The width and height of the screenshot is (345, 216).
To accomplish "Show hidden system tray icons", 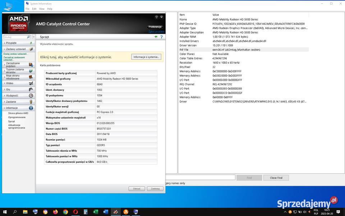I will point(285,212).
